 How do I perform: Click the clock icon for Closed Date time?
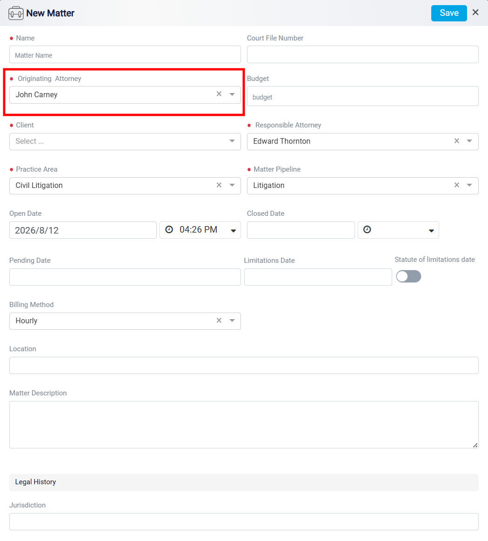367,229
